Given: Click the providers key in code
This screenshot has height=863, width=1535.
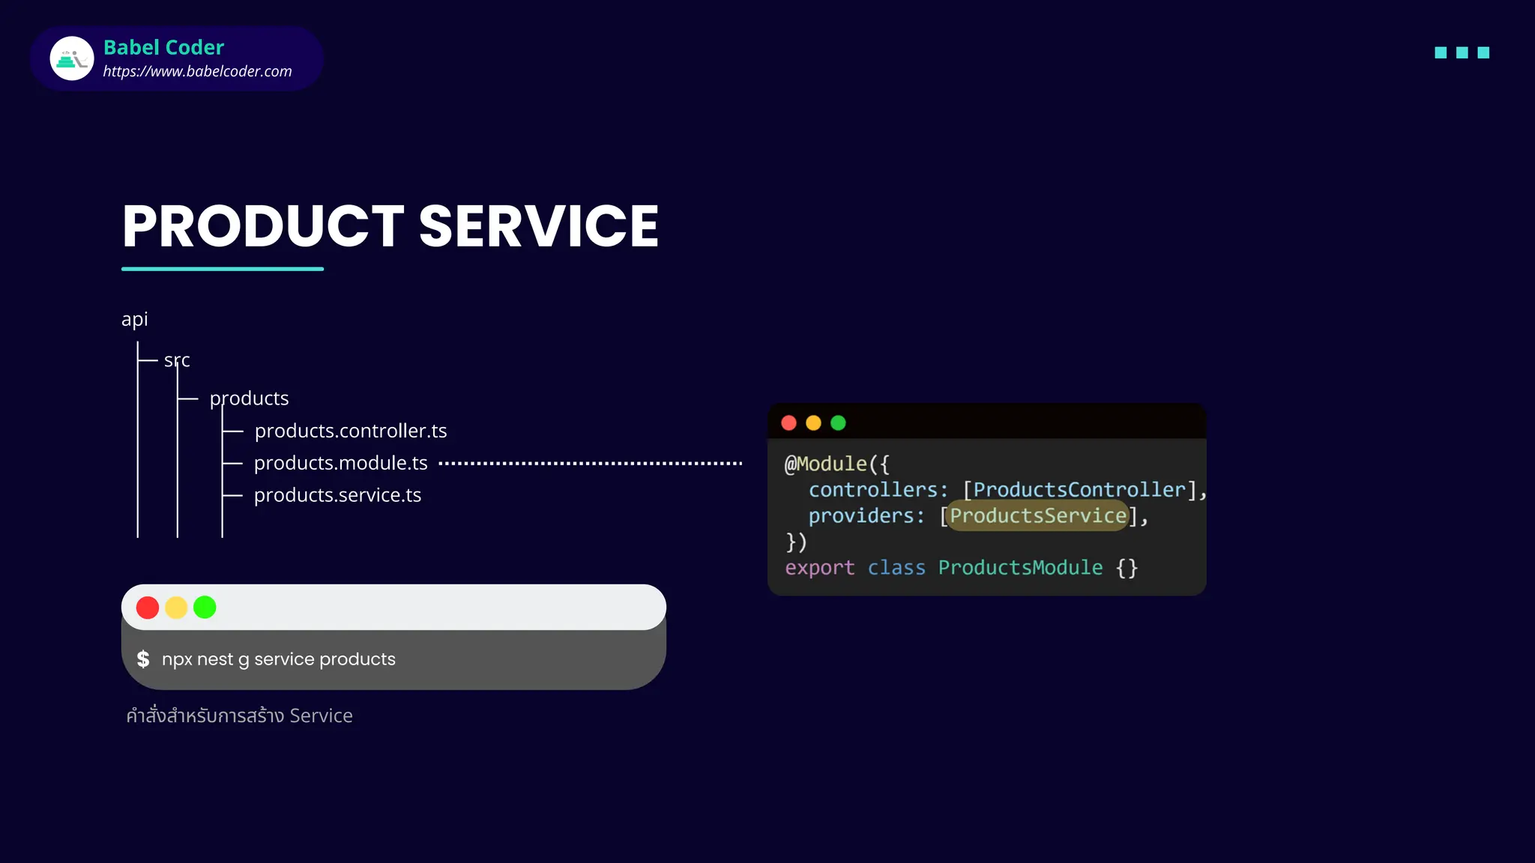Looking at the screenshot, I should click(861, 516).
